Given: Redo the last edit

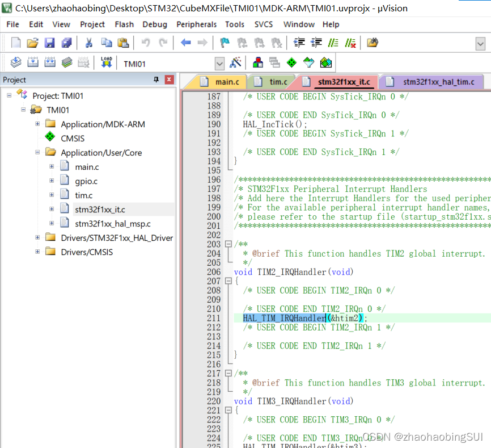Looking at the screenshot, I should [163, 43].
